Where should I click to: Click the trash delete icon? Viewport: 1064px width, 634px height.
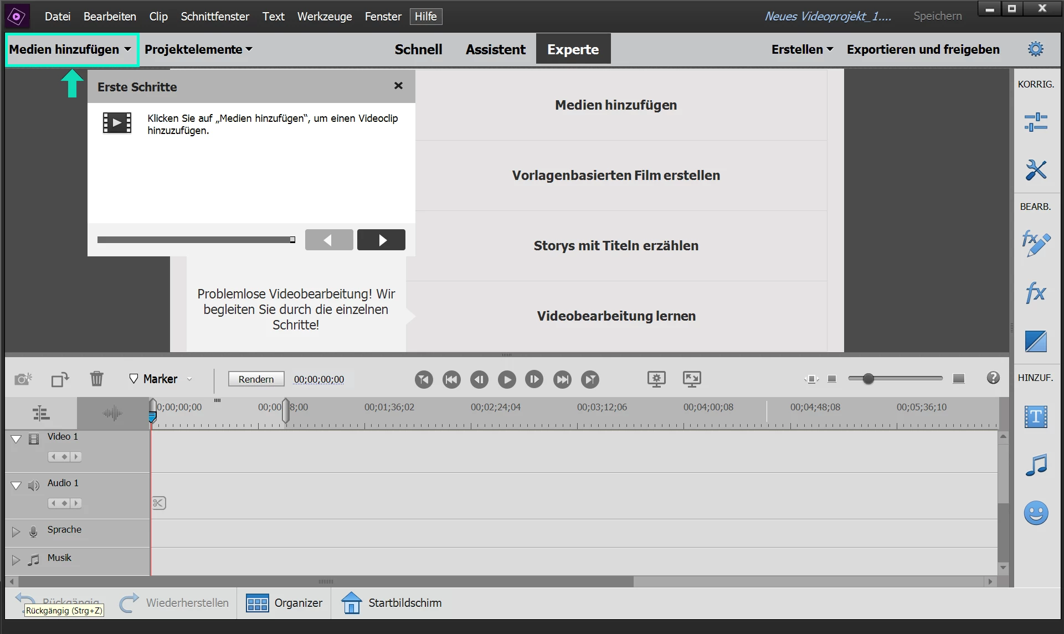click(96, 379)
